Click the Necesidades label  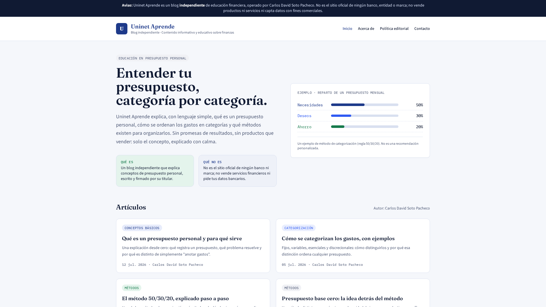[310, 105]
